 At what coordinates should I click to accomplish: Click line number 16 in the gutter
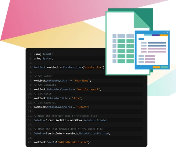30,120
